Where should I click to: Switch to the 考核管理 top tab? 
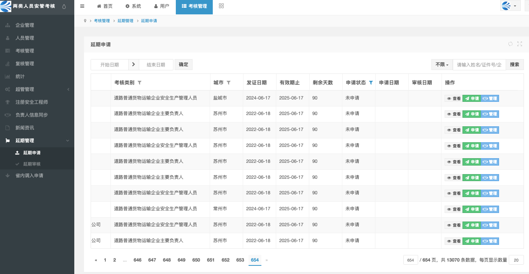(194, 7)
